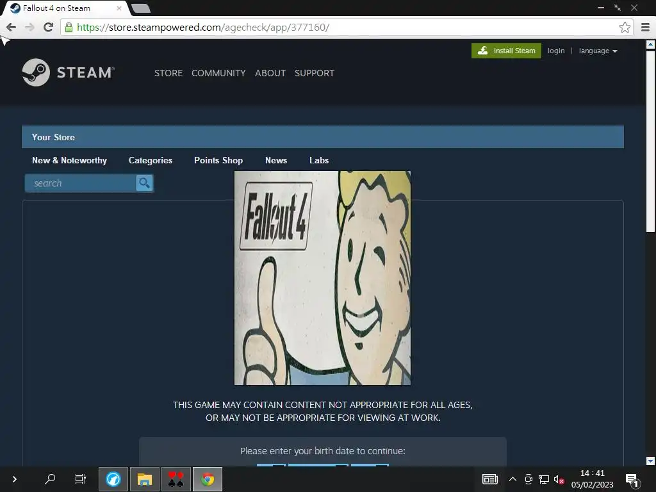Close the Fallout 4 on Steam tab
Image resolution: width=656 pixels, height=492 pixels.
(119, 8)
